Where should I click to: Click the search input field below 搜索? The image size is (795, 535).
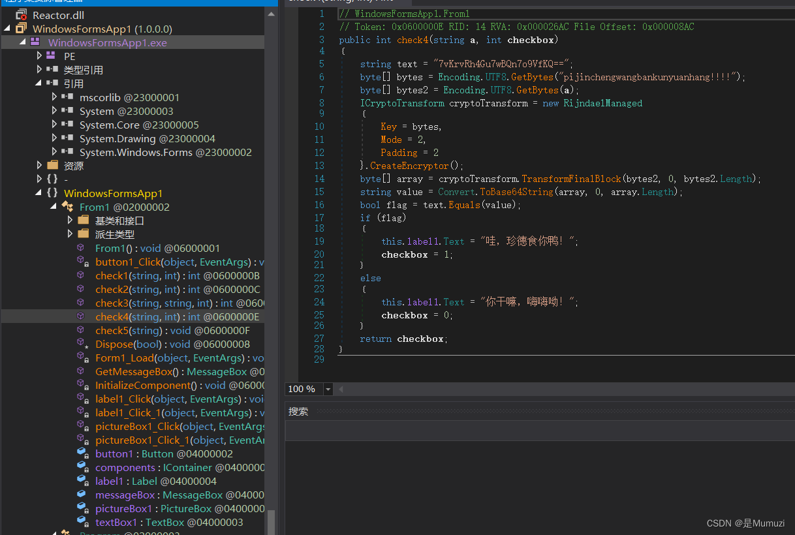click(540, 431)
